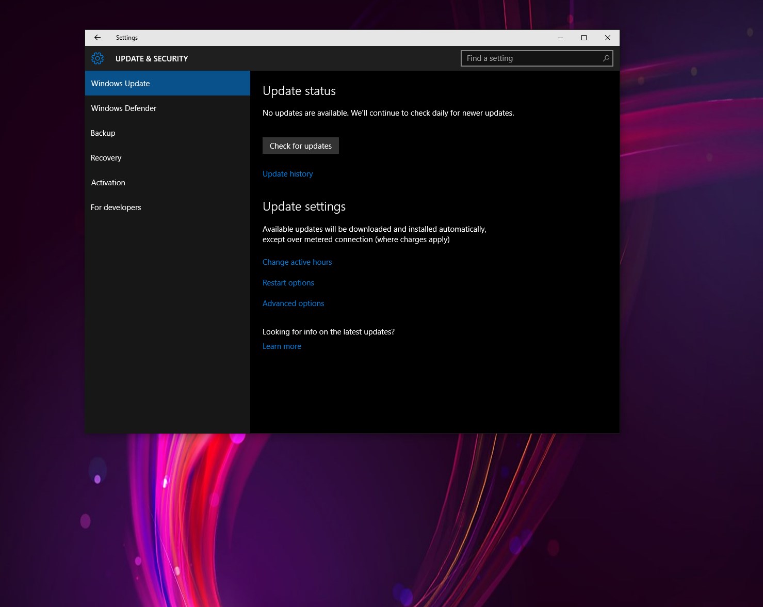Open the Advanced options link
The image size is (763, 607).
(x=294, y=303)
